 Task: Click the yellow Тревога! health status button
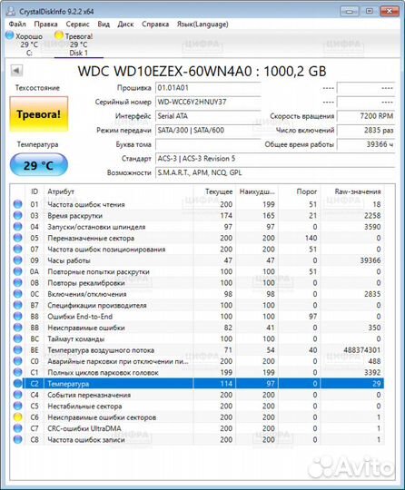(39, 114)
